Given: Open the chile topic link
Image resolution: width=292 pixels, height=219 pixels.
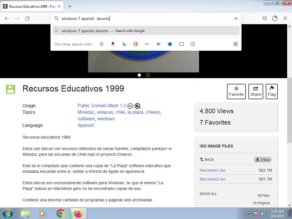Looking at the screenshot, I should pyautogui.click(x=120, y=112).
